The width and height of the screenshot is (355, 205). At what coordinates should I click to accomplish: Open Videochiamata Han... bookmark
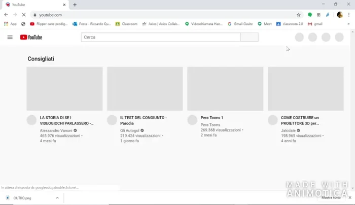pyautogui.click(x=204, y=24)
